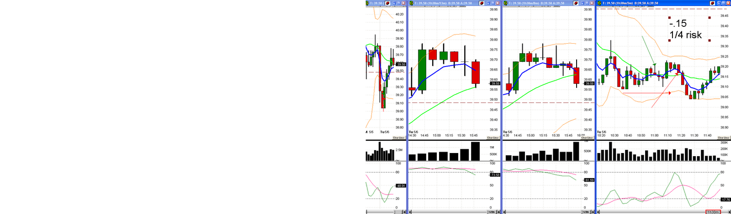Open the 1h30m timeframe selector of the 13m chart
The width and height of the screenshot is (731, 214).
492,212
